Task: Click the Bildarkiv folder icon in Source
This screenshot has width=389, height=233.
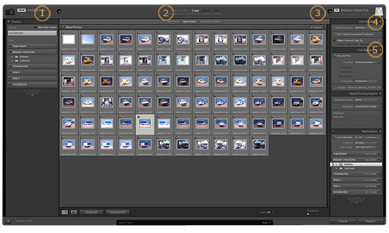Action: [17, 57]
